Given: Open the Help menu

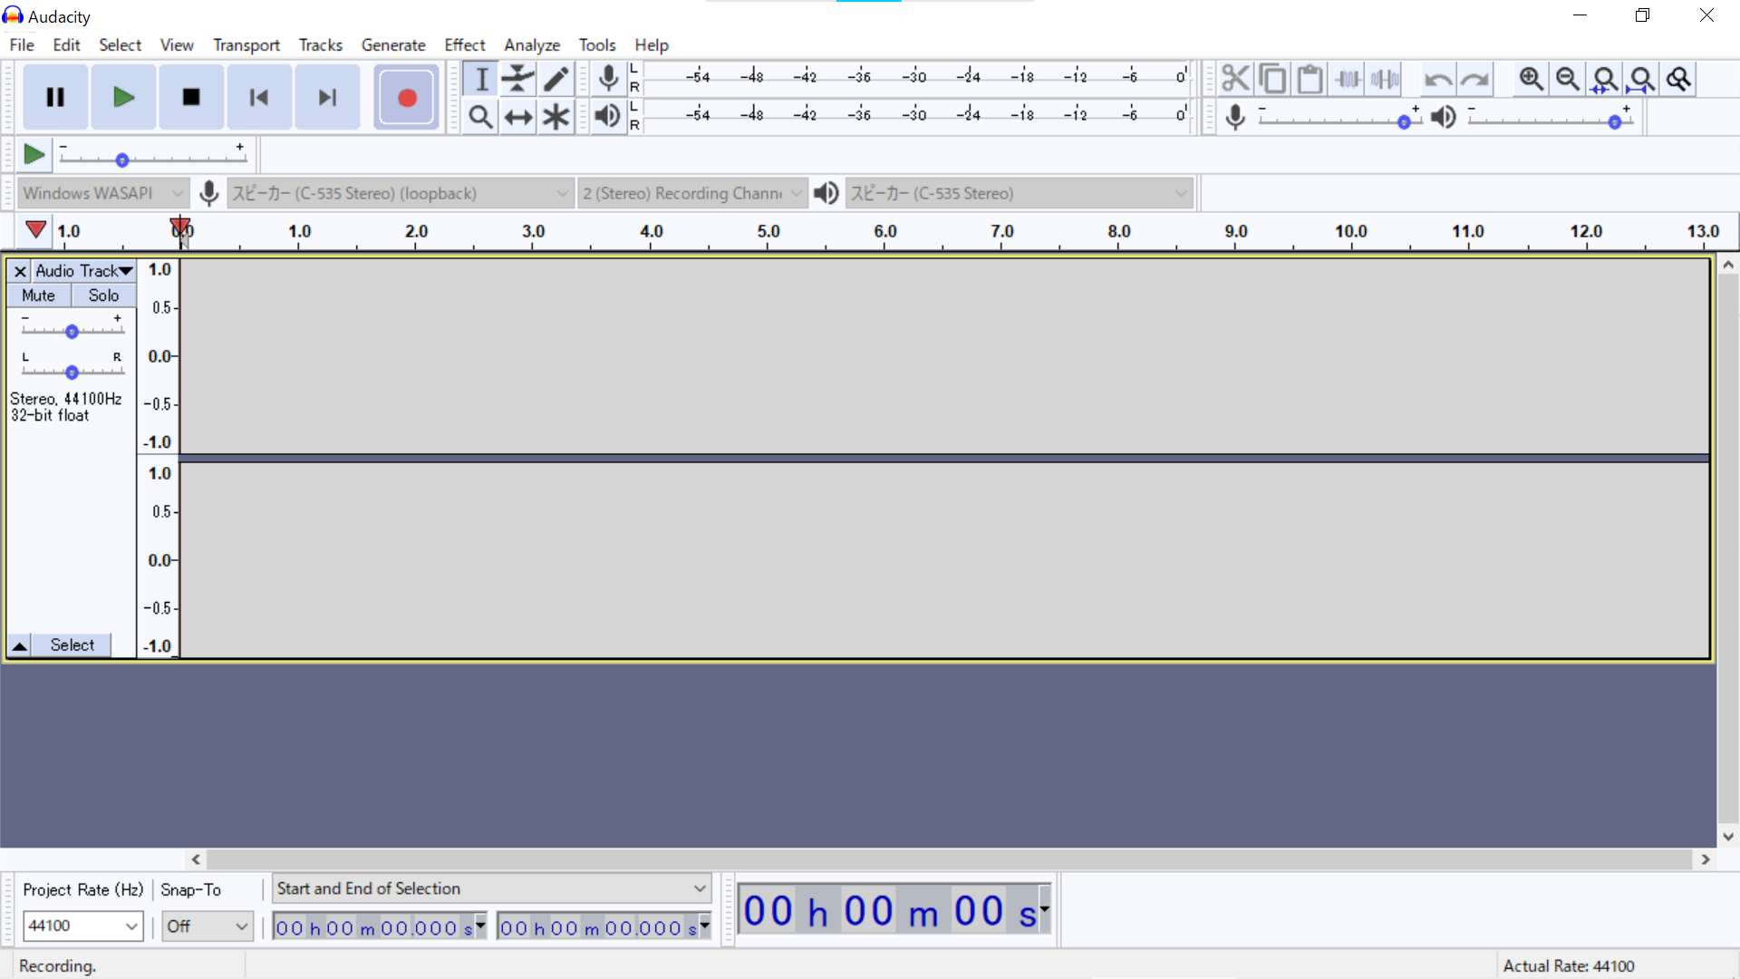Looking at the screenshot, I should pos(652,44).
